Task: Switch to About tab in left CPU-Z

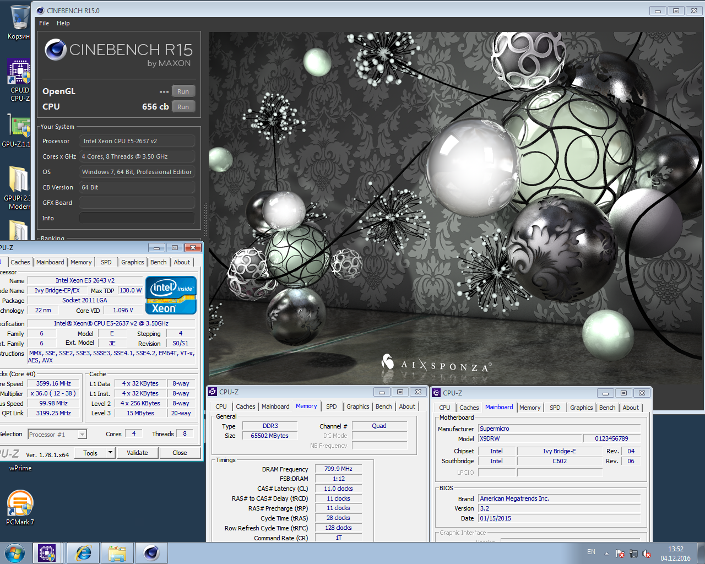Action: coord(182,262)
